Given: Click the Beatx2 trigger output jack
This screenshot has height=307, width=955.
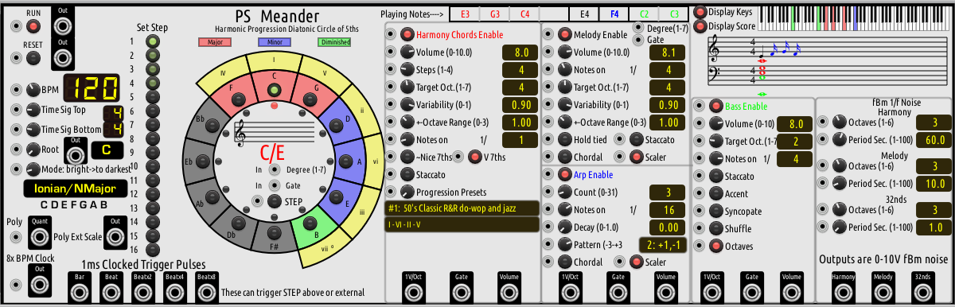Looking at the screenshot, I should click(142, 290).
